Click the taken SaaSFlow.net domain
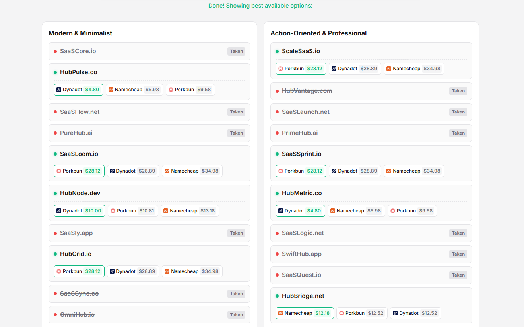Screen dimensions: 524x327 point(80,112)
